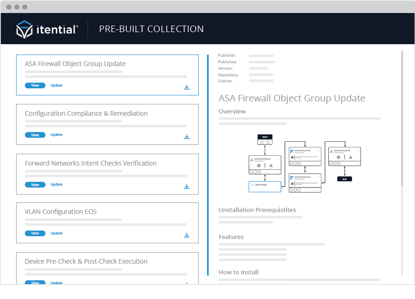Click the large ASA Firewall detail title
Screen dimensions: 415x299
click(292, 98)
